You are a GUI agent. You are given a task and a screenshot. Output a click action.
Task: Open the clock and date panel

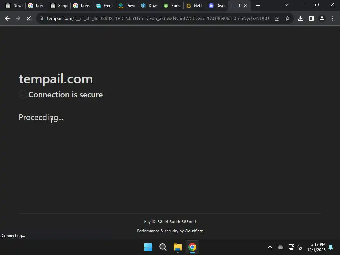[x=316, y=247]
